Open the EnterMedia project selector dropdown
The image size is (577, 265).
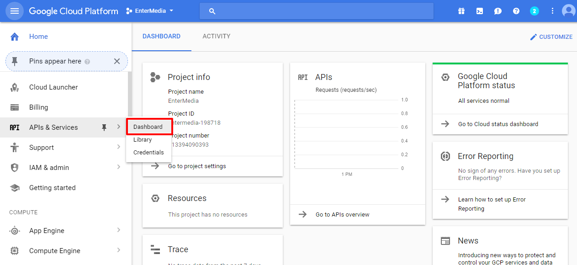150,11
